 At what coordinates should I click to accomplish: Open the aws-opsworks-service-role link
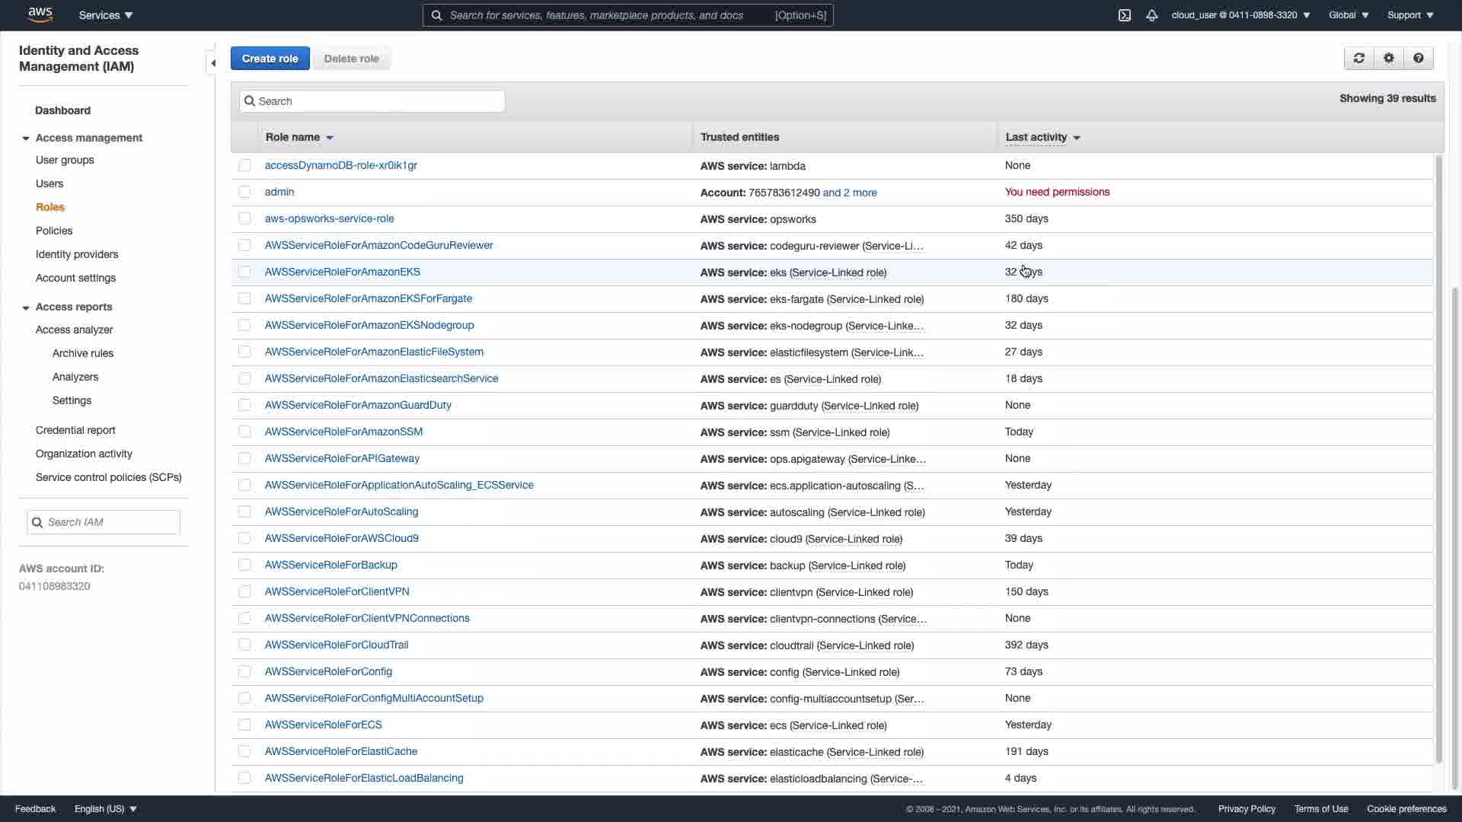[x=329, y=218]
